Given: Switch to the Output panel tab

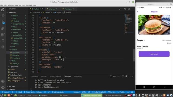Looking at the screenshot, I should [x=44, y=76].
